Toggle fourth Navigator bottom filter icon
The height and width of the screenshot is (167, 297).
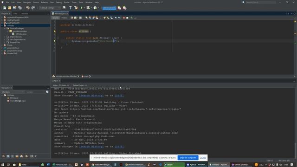point(17,156)
